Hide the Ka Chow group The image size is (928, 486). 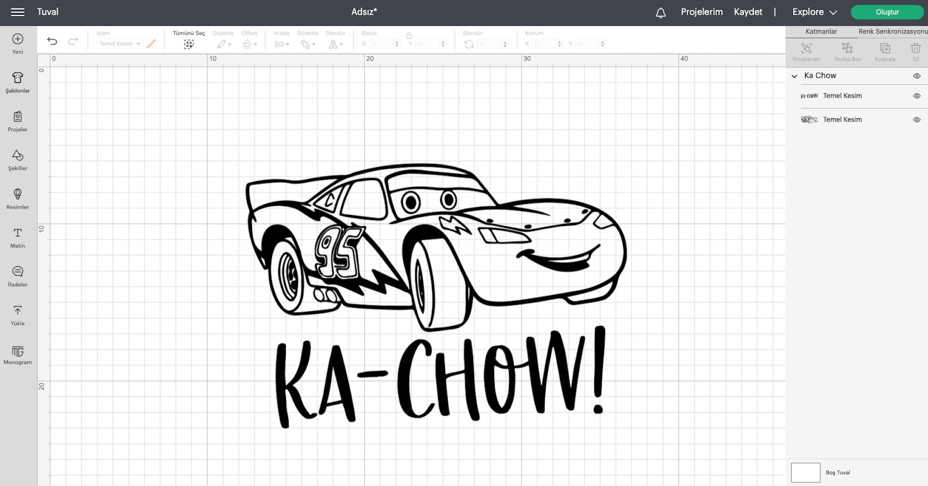pos(917,75)
